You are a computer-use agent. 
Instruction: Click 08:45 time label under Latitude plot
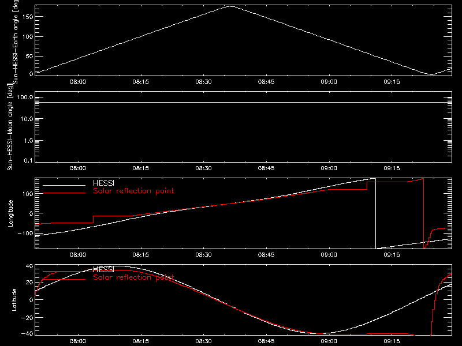point(266,341)
